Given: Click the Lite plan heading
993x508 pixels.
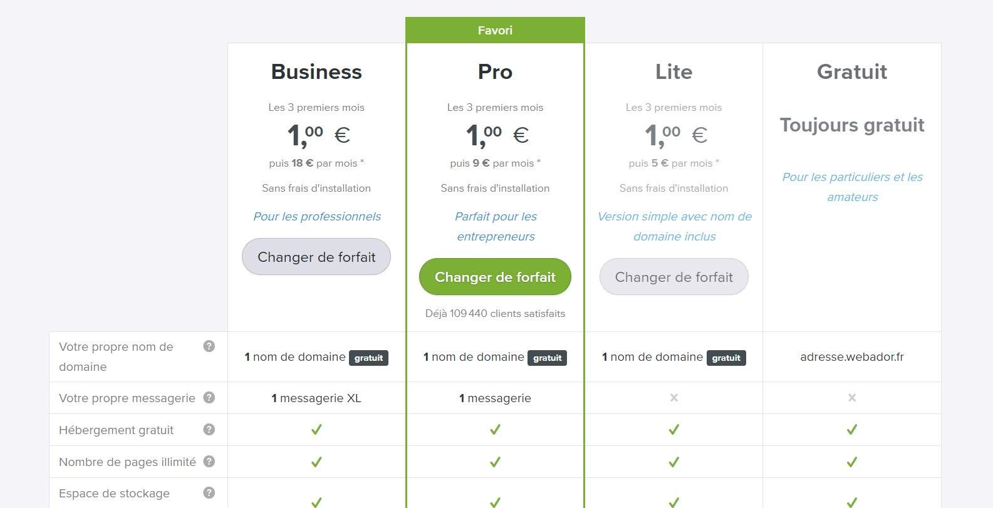Looking at the screenshot, I should click(x=673, y=72).
